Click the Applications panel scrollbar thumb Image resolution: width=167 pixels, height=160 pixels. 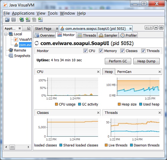(x=12, y=147)
